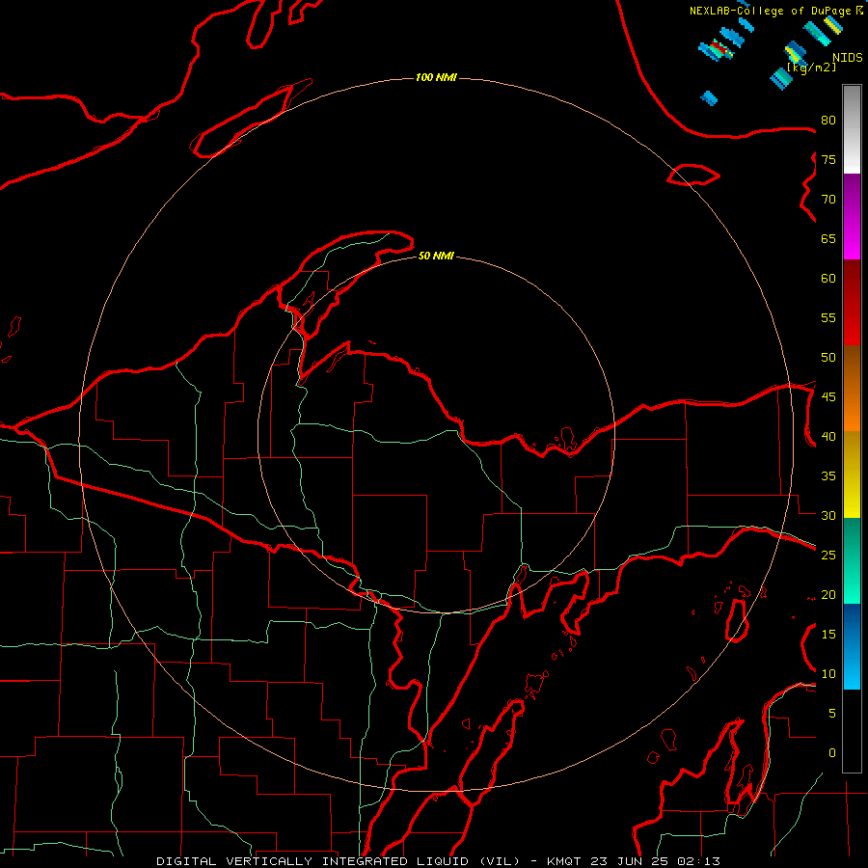Viewport: 868px width, 868px height.
Task: Click the 0 value on color scale
Action: tap(832, 753)
